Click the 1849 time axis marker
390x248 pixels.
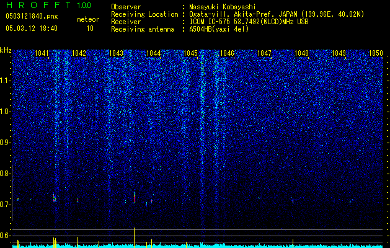click(x=339, y=53)
